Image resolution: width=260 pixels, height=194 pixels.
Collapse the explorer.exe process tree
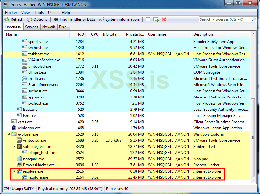(x=9, y=134)
